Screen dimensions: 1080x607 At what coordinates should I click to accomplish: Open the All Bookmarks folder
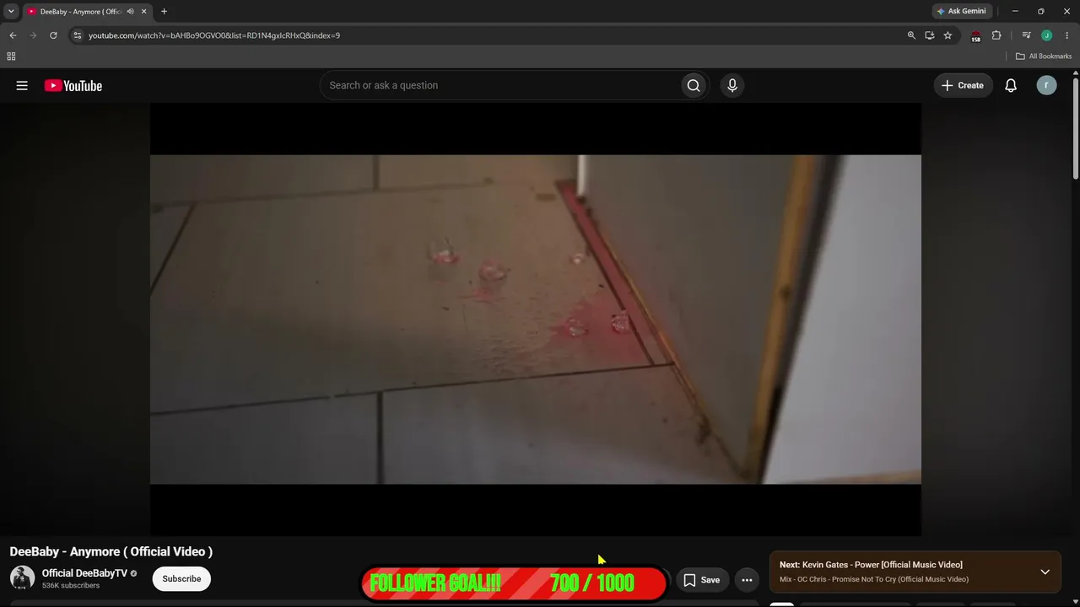click(1044, 56)
